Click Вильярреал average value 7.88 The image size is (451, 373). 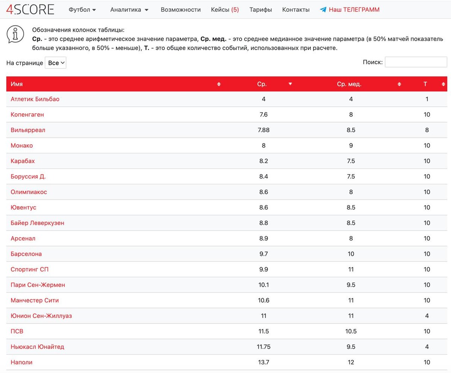[263, 130]
